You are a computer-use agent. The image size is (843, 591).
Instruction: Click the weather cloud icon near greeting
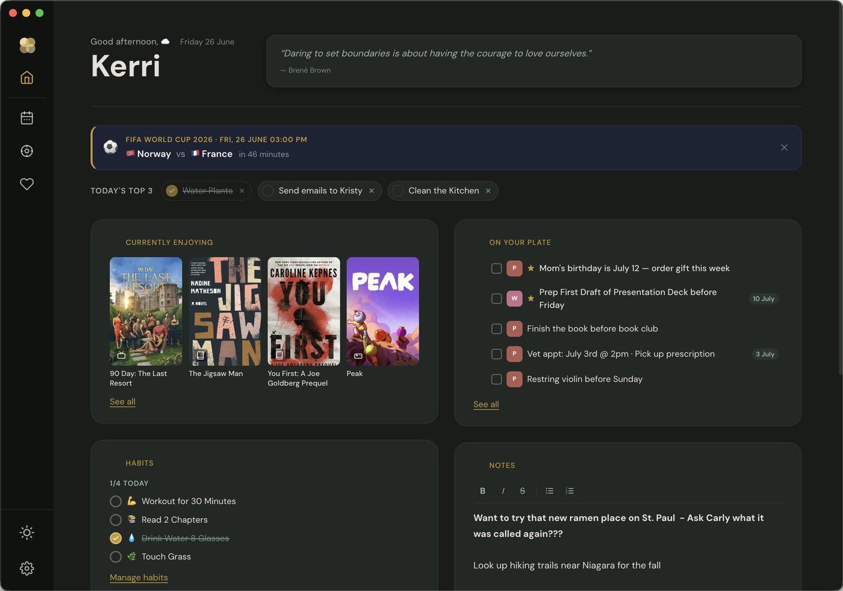(x=166, y=42)
